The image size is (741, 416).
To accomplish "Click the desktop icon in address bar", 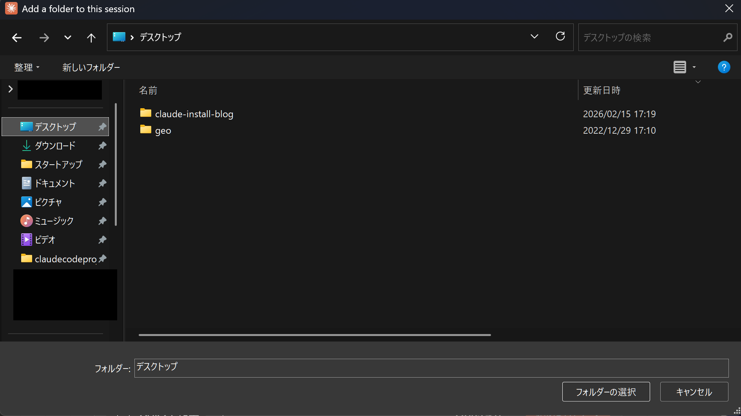I will (x=119, y=37).
